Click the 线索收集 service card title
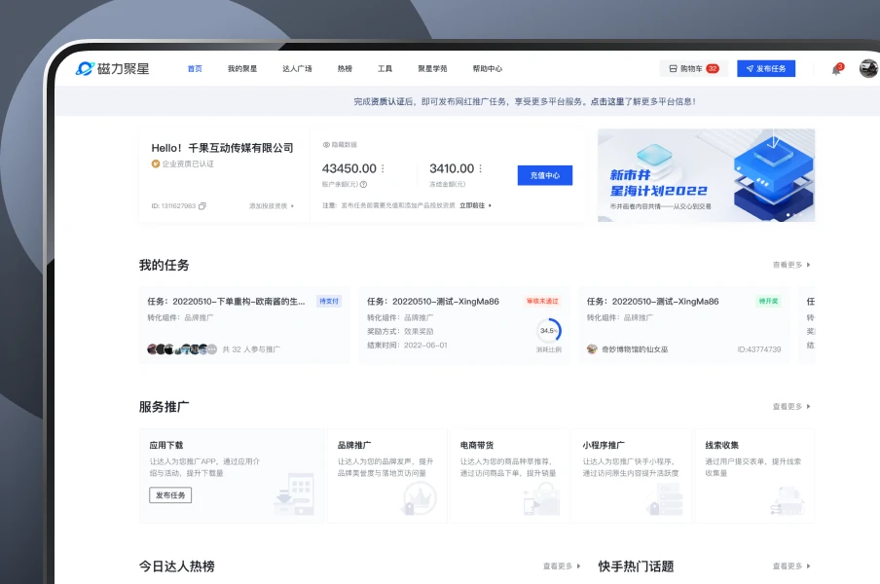Viewport: 880px width, 584px height. click(722, 445)
